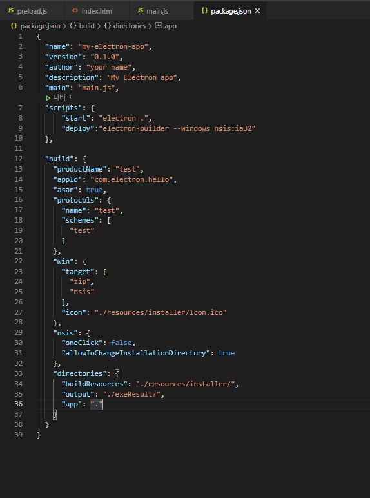
Task: Click the Icon.ico path string
Action: (161, 312)
